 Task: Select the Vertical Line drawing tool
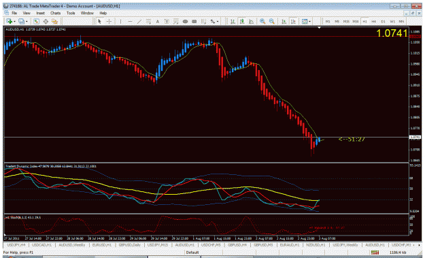point(120,21)
